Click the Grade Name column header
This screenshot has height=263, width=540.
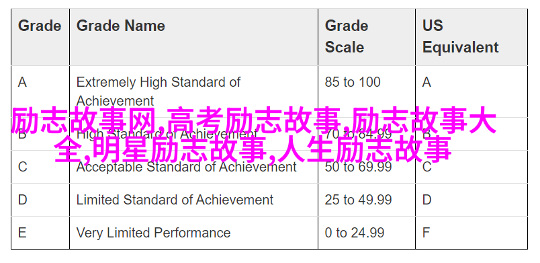click(193, 37)
